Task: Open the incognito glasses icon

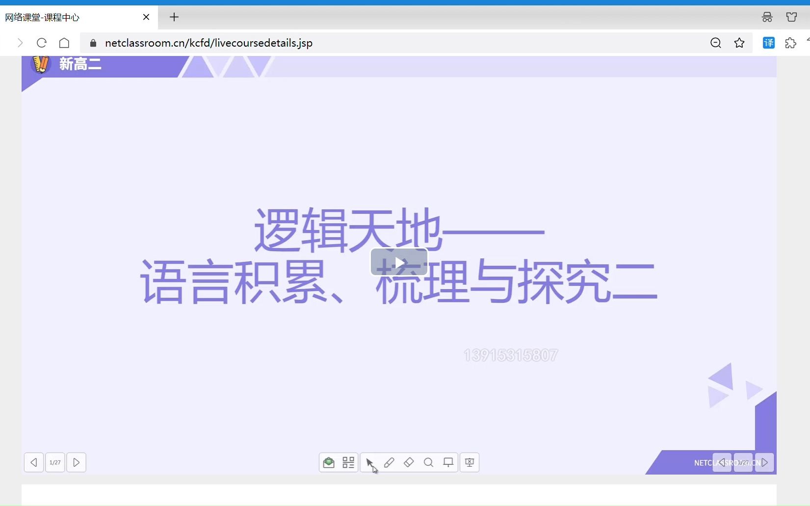Action: tap(767, 17)
